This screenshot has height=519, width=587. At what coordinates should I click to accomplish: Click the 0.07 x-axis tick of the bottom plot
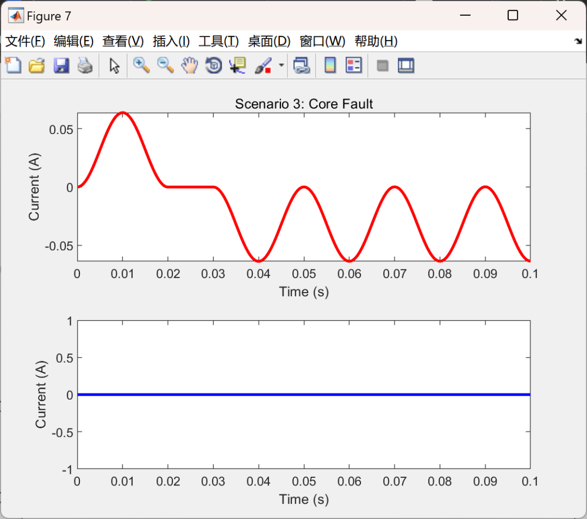pos(395,481)
